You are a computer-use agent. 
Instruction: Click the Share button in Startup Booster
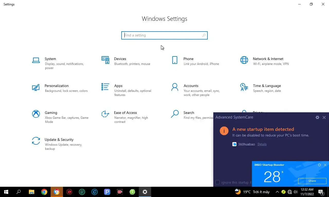312,181
